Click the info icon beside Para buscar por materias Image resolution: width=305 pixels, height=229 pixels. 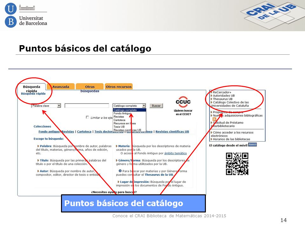click(x=120, y=171)
